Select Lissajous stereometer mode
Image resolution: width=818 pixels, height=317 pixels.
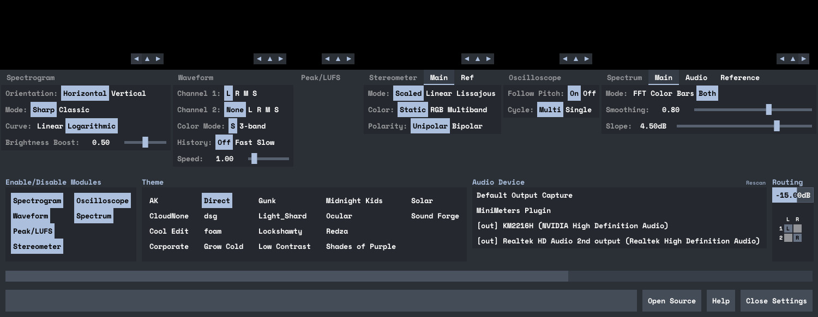pos(476,93)
